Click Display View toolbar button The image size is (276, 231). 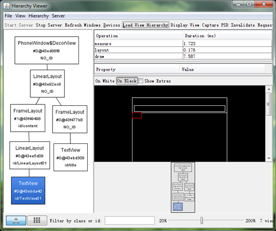(185, 25)
